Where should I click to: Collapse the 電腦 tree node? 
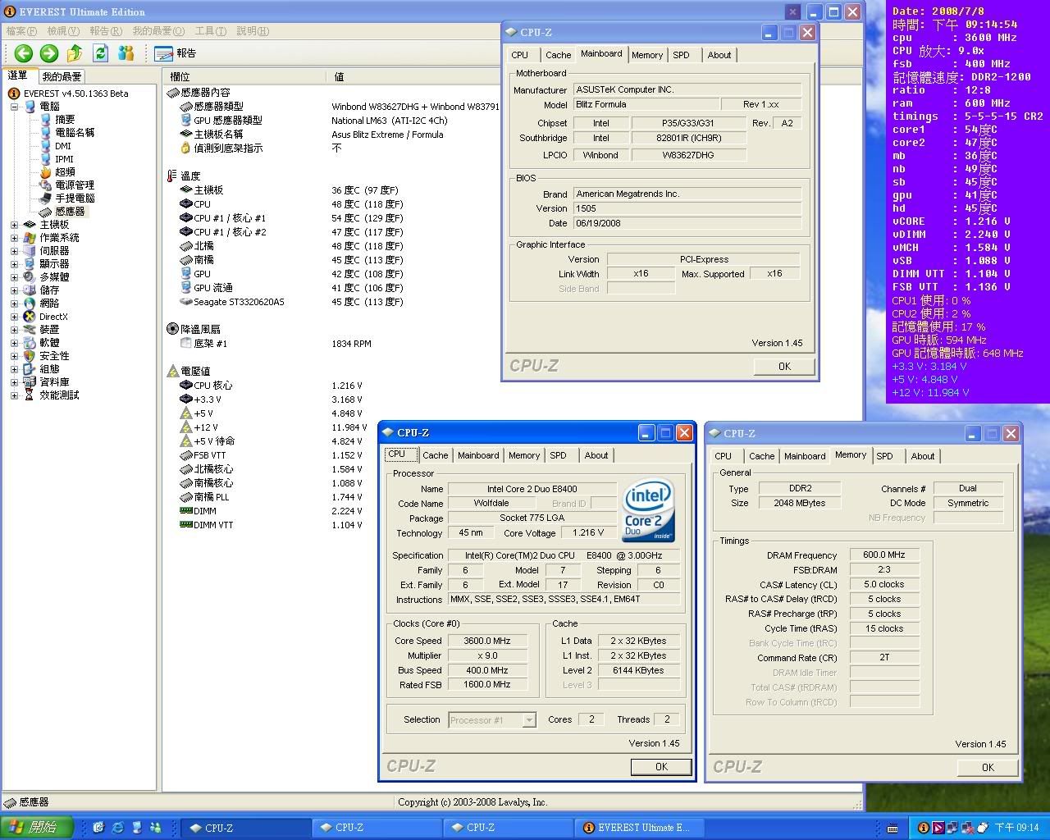tap(14, 107)
